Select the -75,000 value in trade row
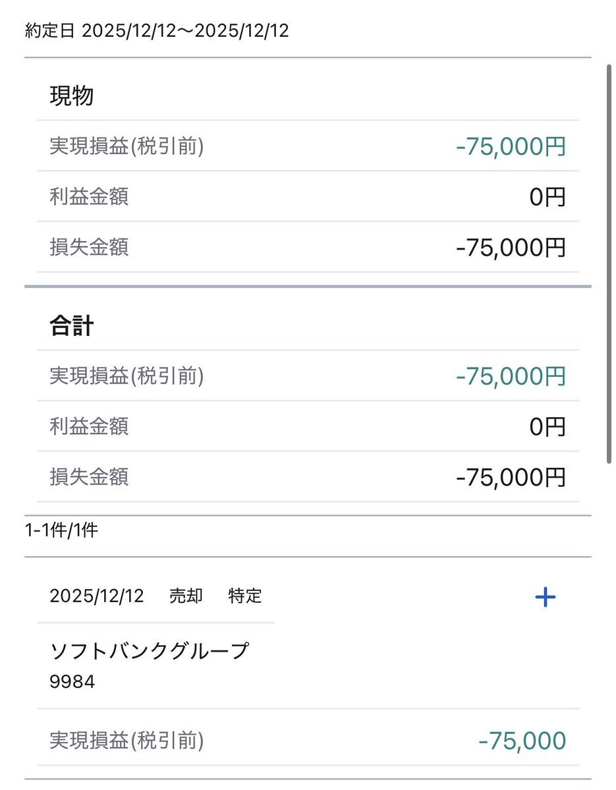This screenshot has height=790, width=616. click(x=522, y=741)
